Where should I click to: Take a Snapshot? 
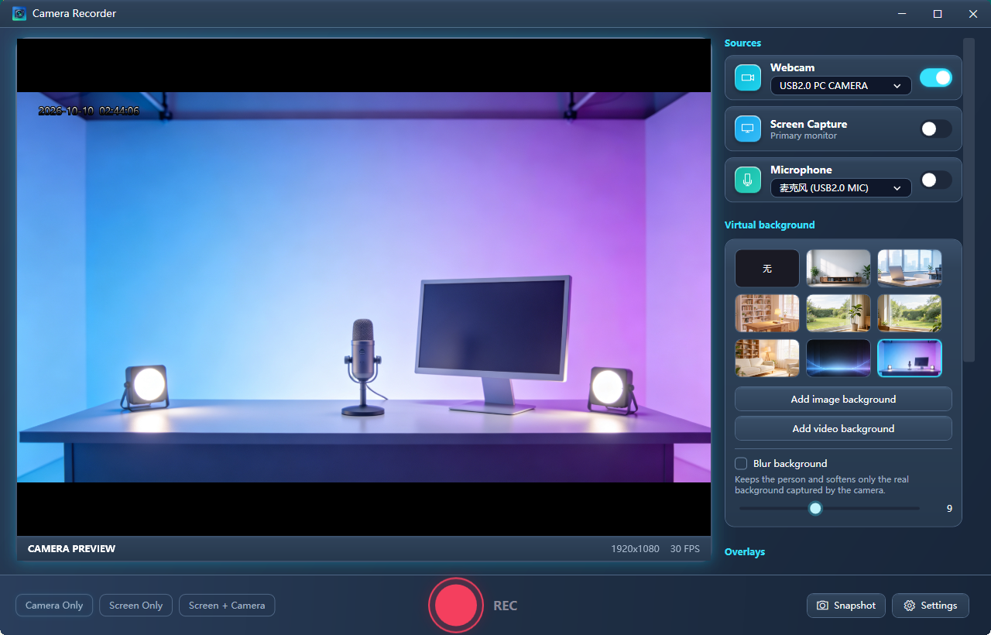[x=846, y=606]
